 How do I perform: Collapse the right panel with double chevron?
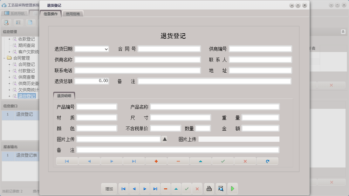pos(343,32)
